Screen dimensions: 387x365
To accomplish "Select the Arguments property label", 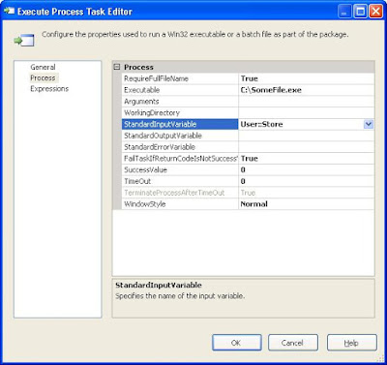I will tap(141, 102).
